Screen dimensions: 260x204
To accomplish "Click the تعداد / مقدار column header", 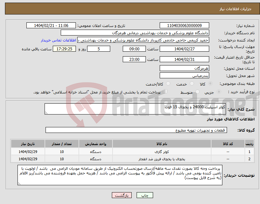I will (x=62, y=144).
